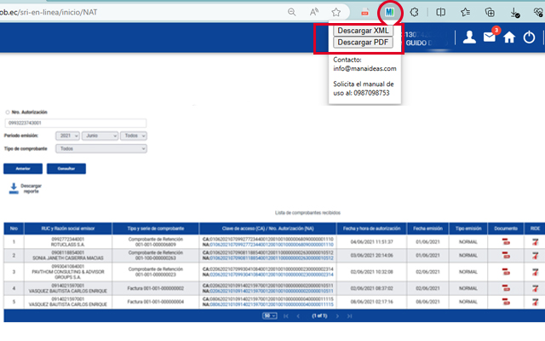Open the MI extension icon in toolbar
Viewport: 545px width, 341px height.
[x=389, y=13]
